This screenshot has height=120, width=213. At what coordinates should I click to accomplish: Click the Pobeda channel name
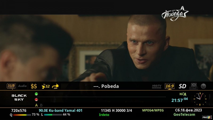point(110,86)
